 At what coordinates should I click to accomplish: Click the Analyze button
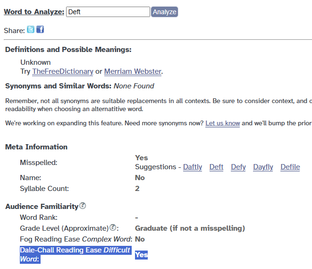[x=164, y=12]
